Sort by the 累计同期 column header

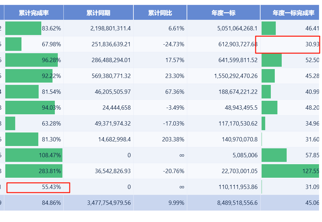98,13
